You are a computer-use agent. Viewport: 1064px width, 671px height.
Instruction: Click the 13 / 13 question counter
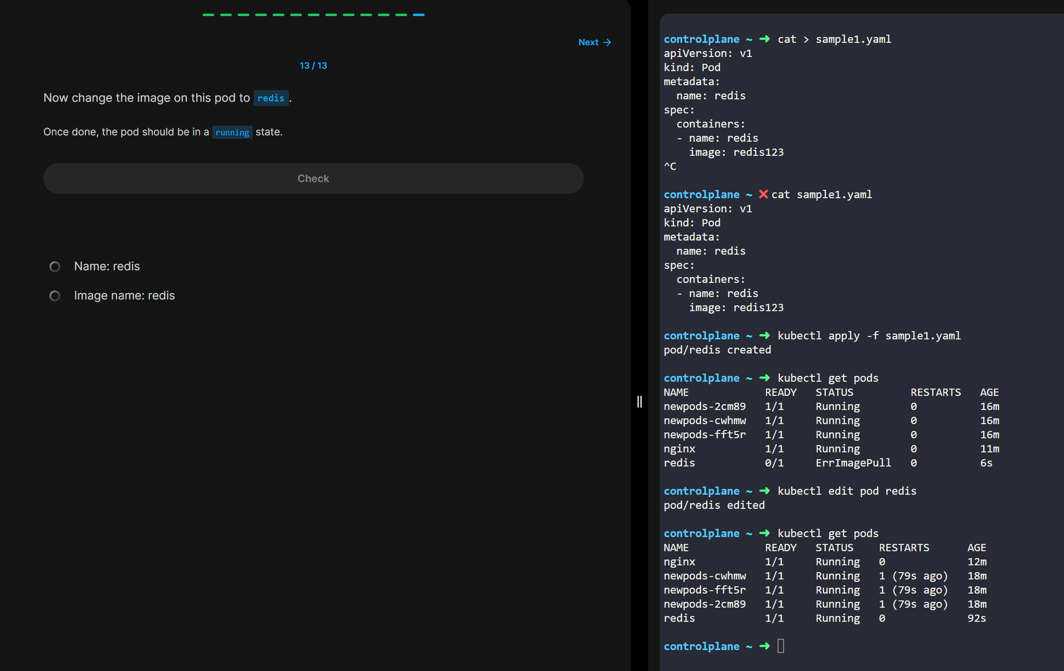pyautogui.click(x=313, y=66)
